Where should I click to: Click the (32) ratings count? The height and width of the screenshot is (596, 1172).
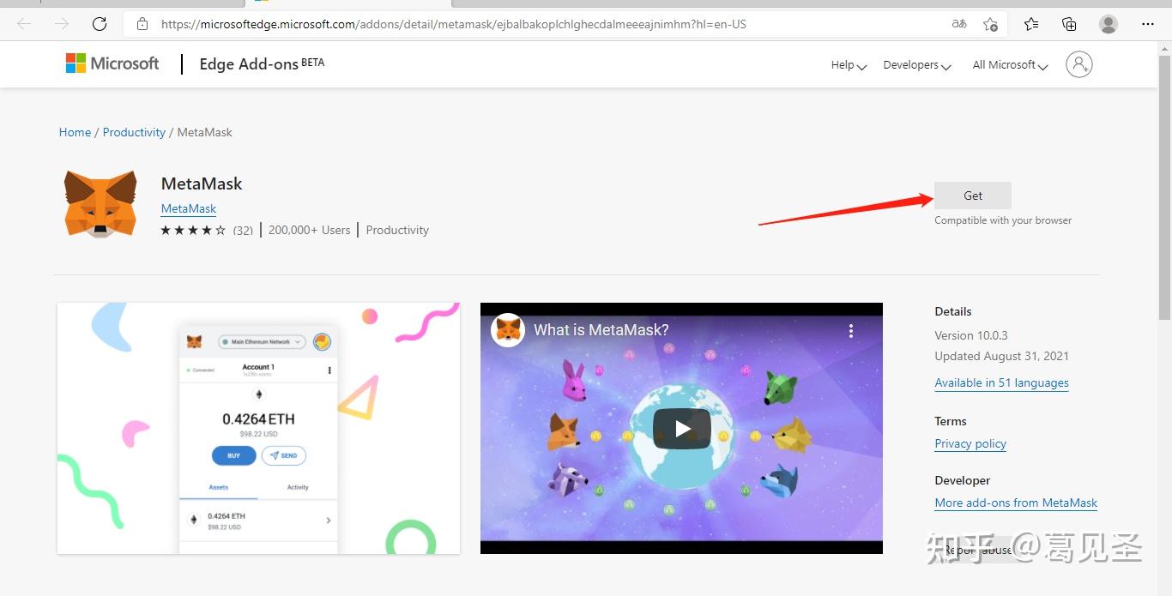tap(243, 230)
